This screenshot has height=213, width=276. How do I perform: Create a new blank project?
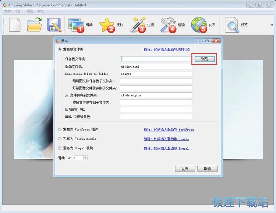pyautogui.click(x=15, y=25)
